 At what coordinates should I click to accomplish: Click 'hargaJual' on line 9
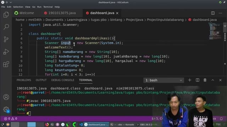tap(124, 61)
